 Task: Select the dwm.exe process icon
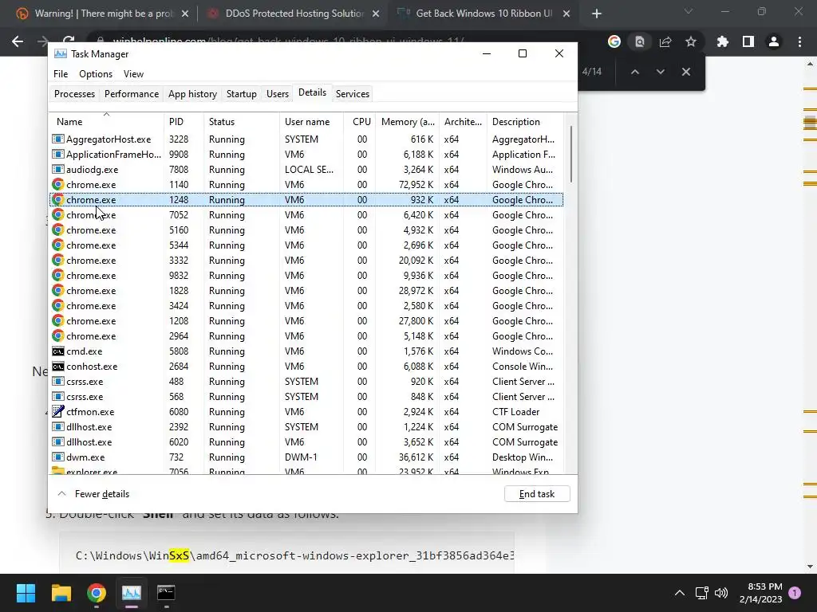(57, 457)
